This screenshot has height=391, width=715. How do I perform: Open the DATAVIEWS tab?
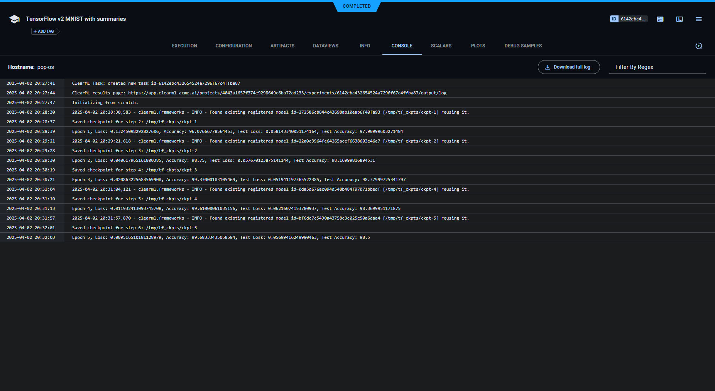point(326,46)
